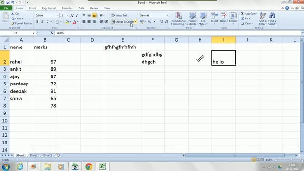304x171 pixels.
Task: Open Font Color dropdown arrow
Action: click(78, 22)
